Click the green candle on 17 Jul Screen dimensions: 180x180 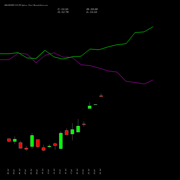coord(72,132)
